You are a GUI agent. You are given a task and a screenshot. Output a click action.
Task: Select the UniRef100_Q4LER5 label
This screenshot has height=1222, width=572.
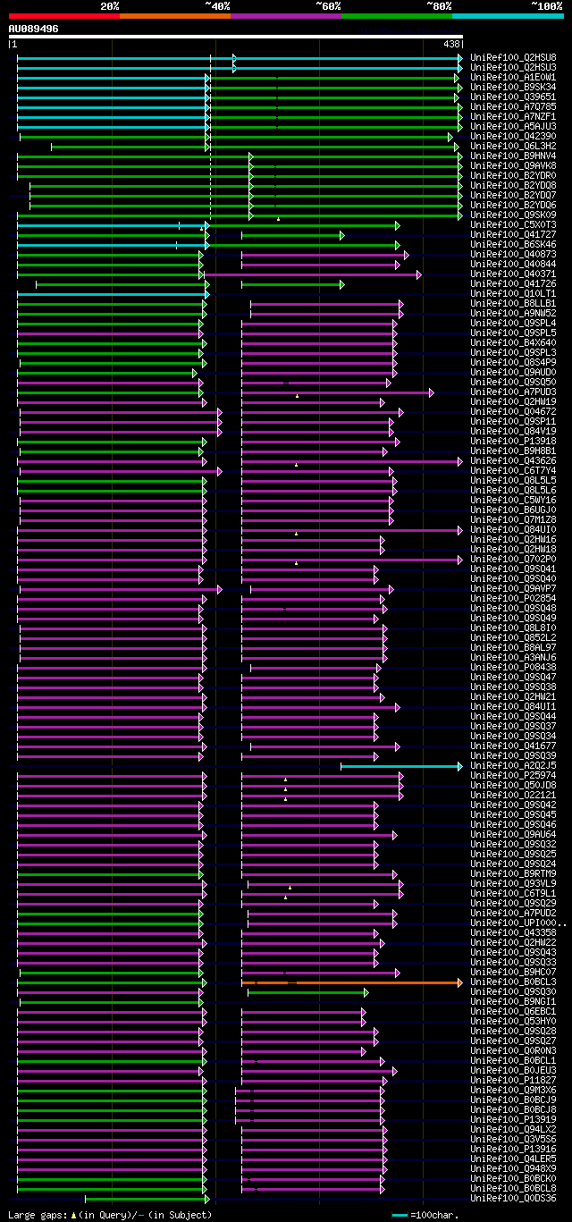tap(513, 1159)
